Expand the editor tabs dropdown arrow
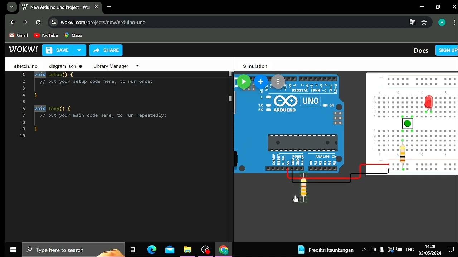This screenshot has width=458, height=257. [137, 66]
